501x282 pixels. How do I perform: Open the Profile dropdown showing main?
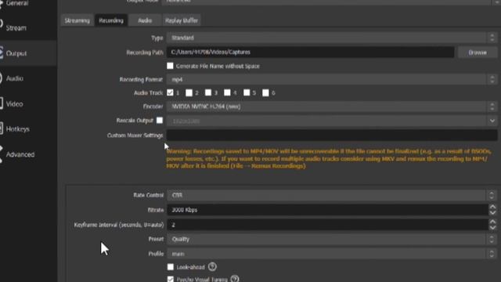point(332,254)
